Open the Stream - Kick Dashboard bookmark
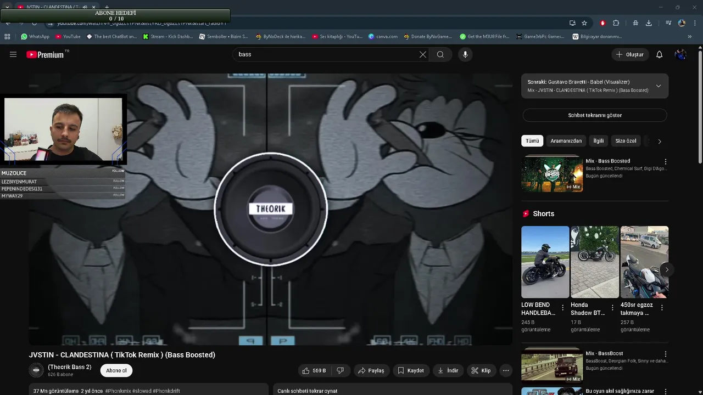Viewport: 703px width, 395px height. tap(168, 37)
